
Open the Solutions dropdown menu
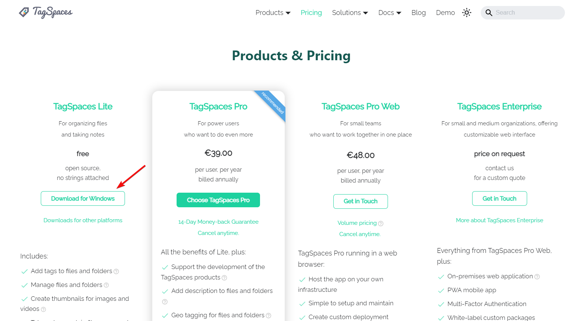pyautogui.click(x=350, y=13)
